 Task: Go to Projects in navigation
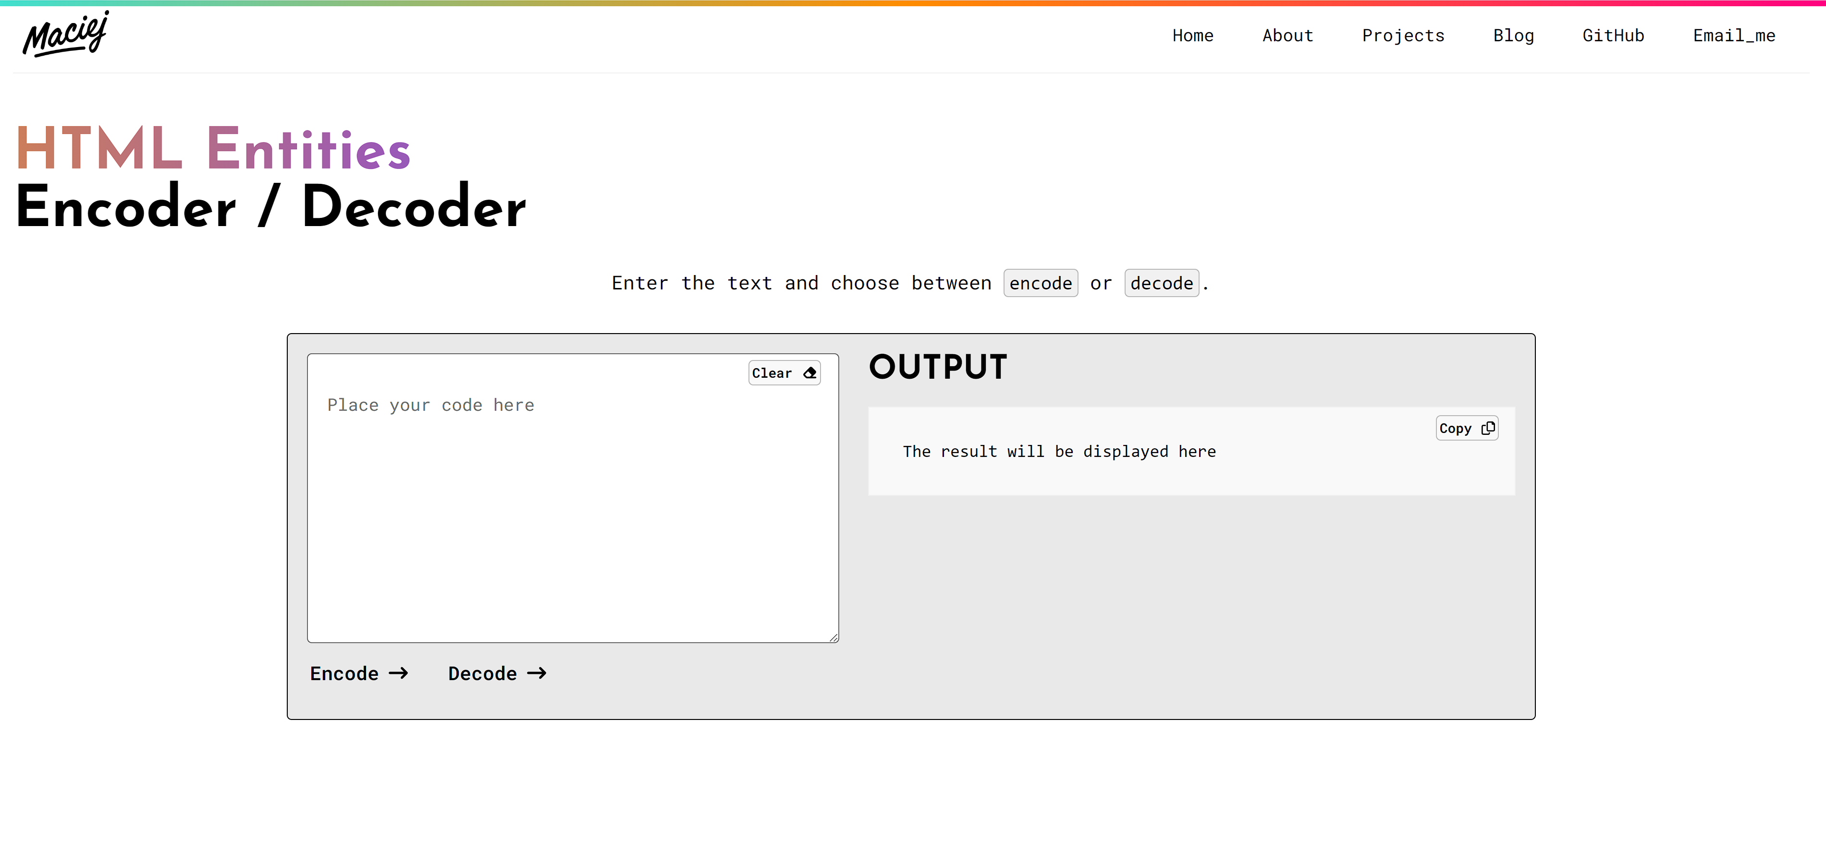(x=1403, y=36)
